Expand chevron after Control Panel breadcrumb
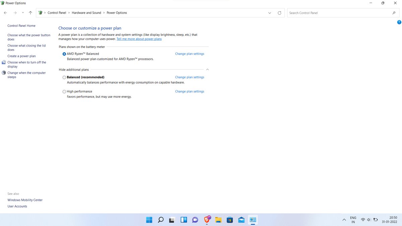 69,13
